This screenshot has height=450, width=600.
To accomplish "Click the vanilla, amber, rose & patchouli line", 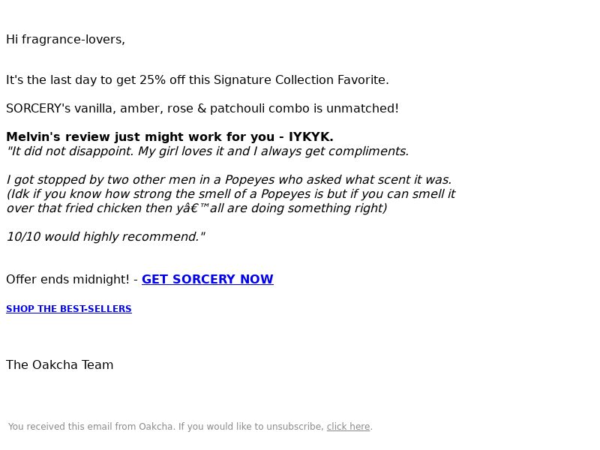I will click(202, 108).
